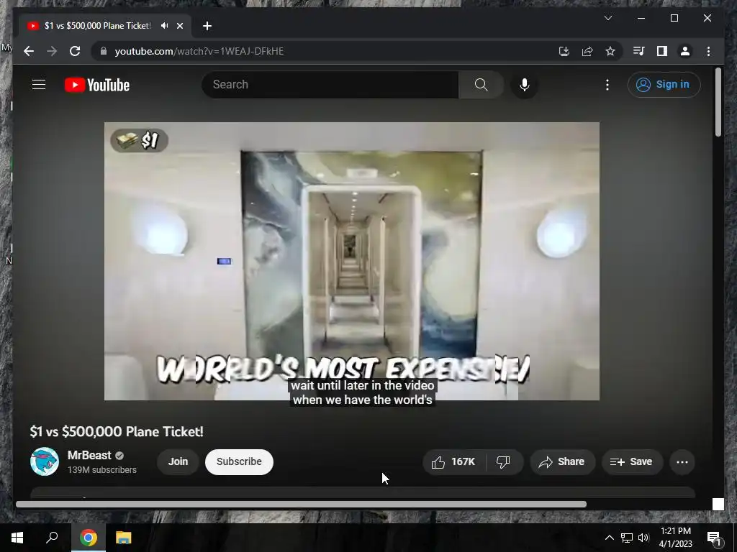Image resolution: width=737 pixels, height=552 pixels.
Task: Start voice search with microphone icon
Action: point(525,85)
